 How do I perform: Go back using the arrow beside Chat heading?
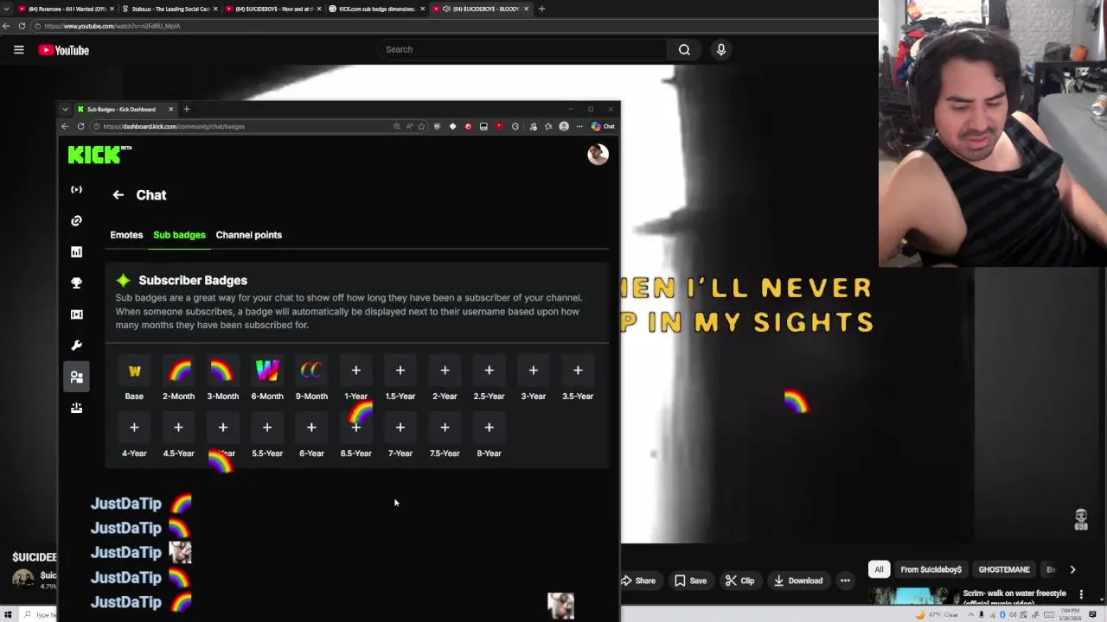coord(118,195)
